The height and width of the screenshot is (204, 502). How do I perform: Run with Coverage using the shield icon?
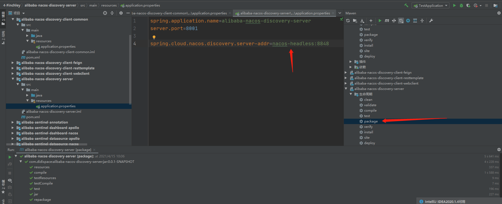pyautogui.click(x=468, y=5)
